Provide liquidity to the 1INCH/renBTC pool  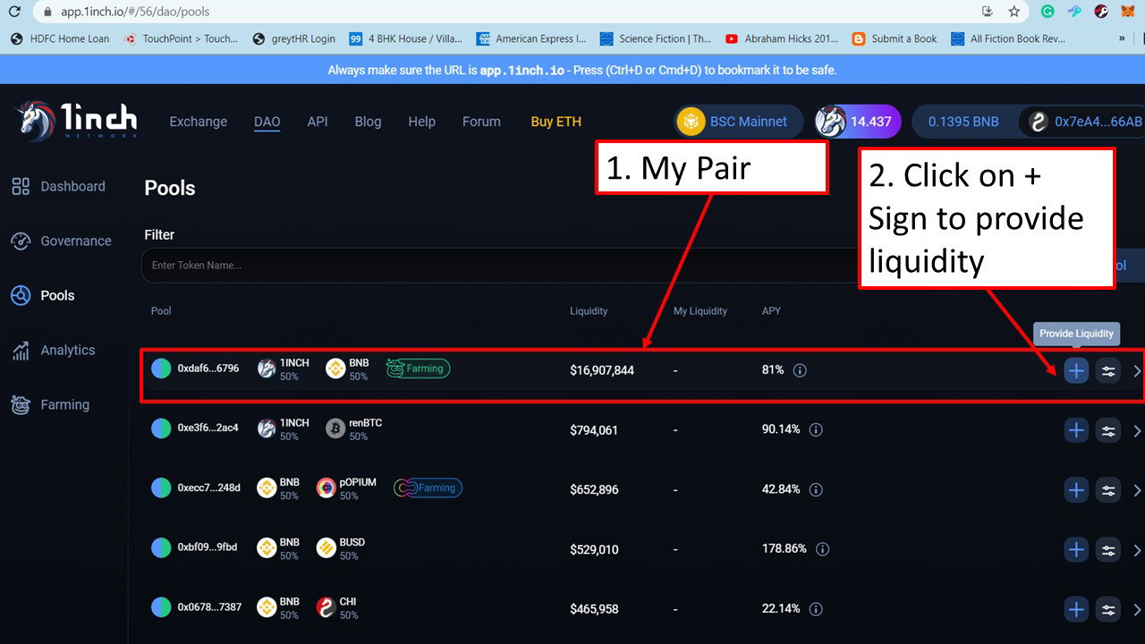tap(1076, 430)
